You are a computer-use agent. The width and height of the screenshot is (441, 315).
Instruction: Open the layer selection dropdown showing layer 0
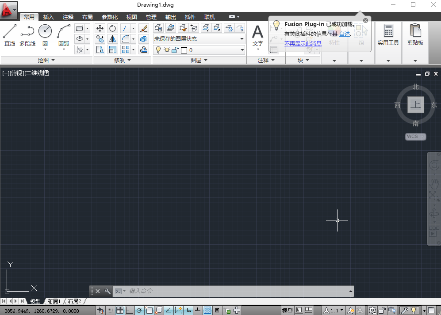(x=242, y=49)
